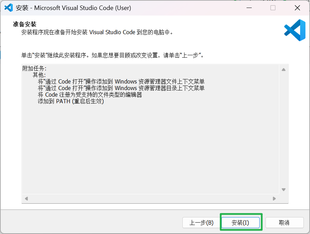Viewport: 310px width, 234px height.
Task: Click the 准备安装 heading
Action: coord(25,24)
